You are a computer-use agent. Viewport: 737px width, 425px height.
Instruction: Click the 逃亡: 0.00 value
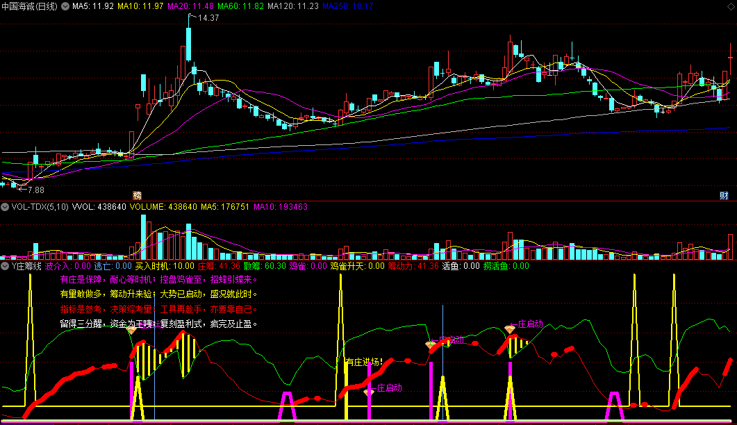[x=113, y=266]
